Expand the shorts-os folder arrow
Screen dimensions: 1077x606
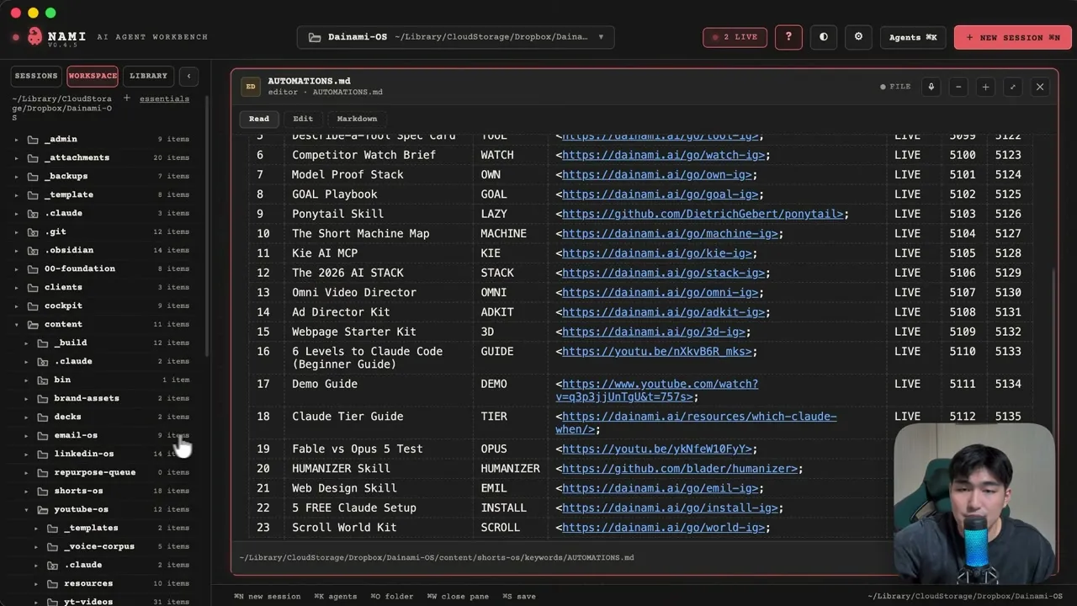(x=26, y=491)
